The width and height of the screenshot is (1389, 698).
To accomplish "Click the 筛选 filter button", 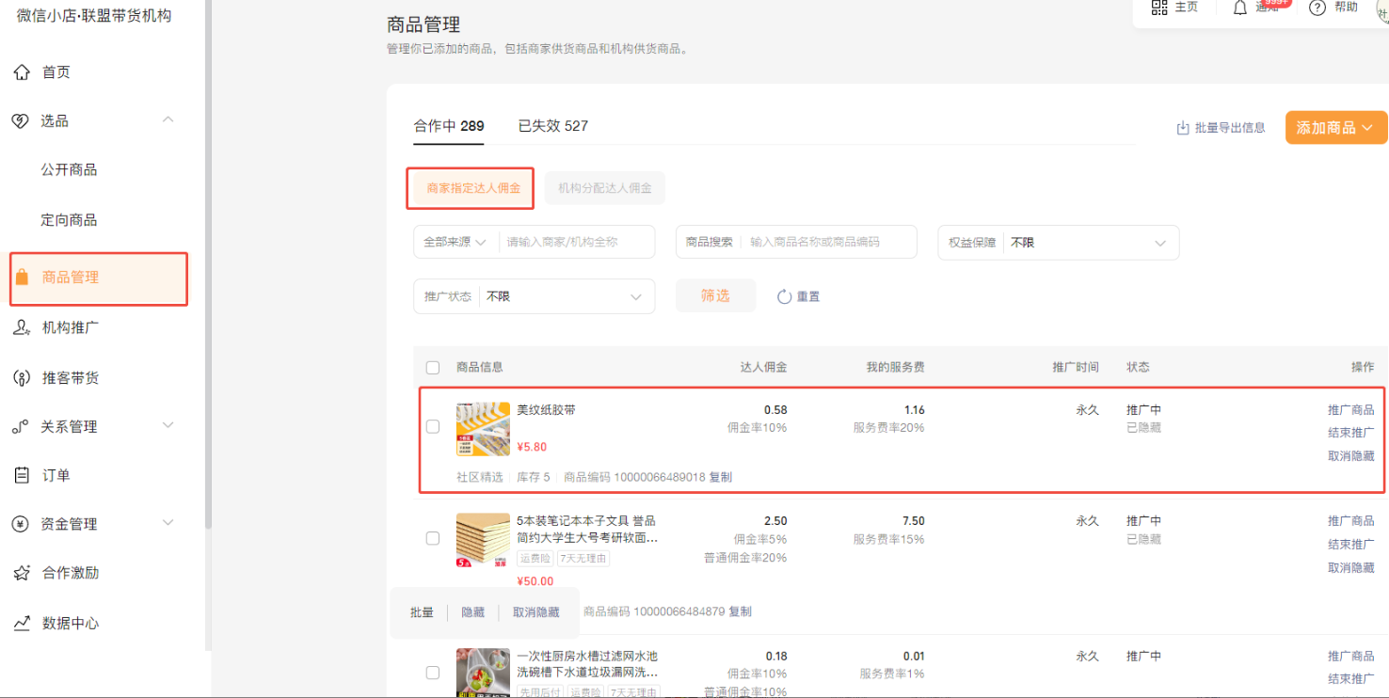I will point(715,296).
